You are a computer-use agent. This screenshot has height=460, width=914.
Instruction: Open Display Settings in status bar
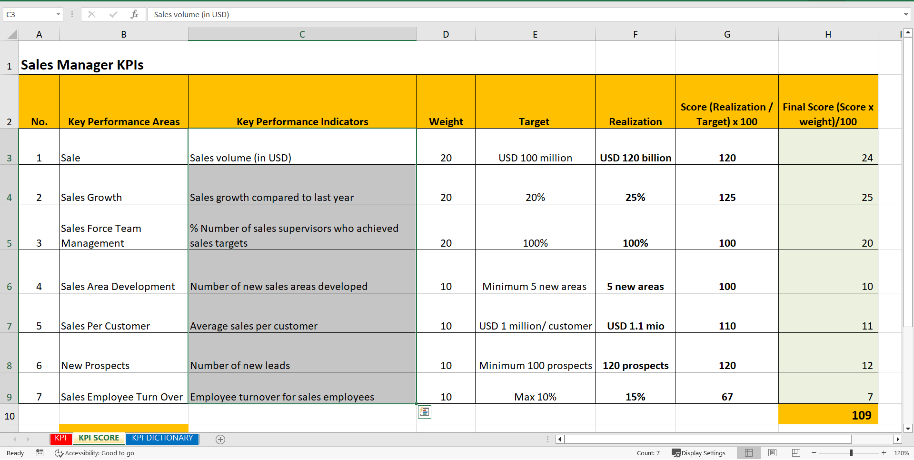(698, 453)
